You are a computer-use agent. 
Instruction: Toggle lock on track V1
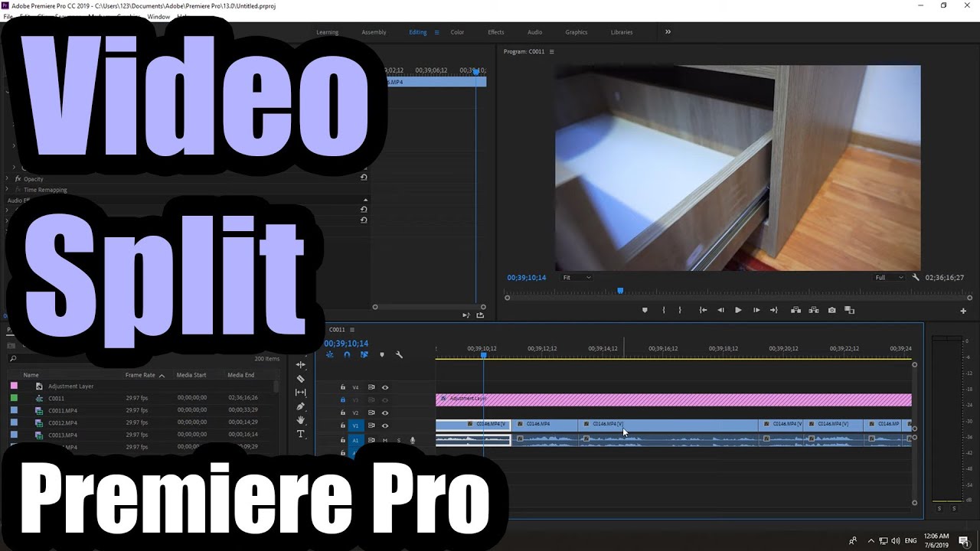coord(343,425)
